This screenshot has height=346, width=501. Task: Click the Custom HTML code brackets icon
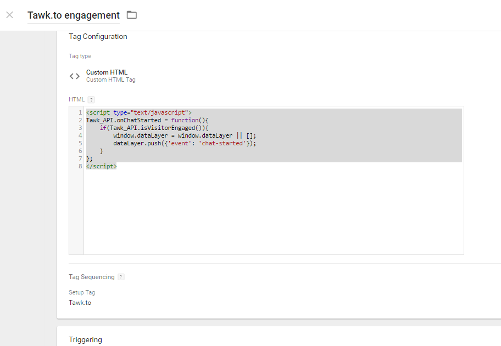pos(75,76)
